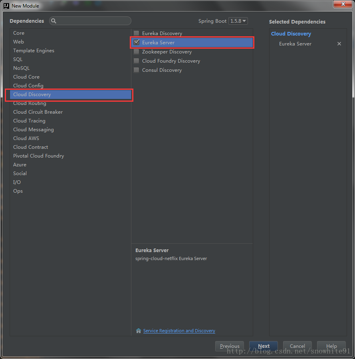Close the New Module dialog window
Screen dimensions: 355x359
343,4
